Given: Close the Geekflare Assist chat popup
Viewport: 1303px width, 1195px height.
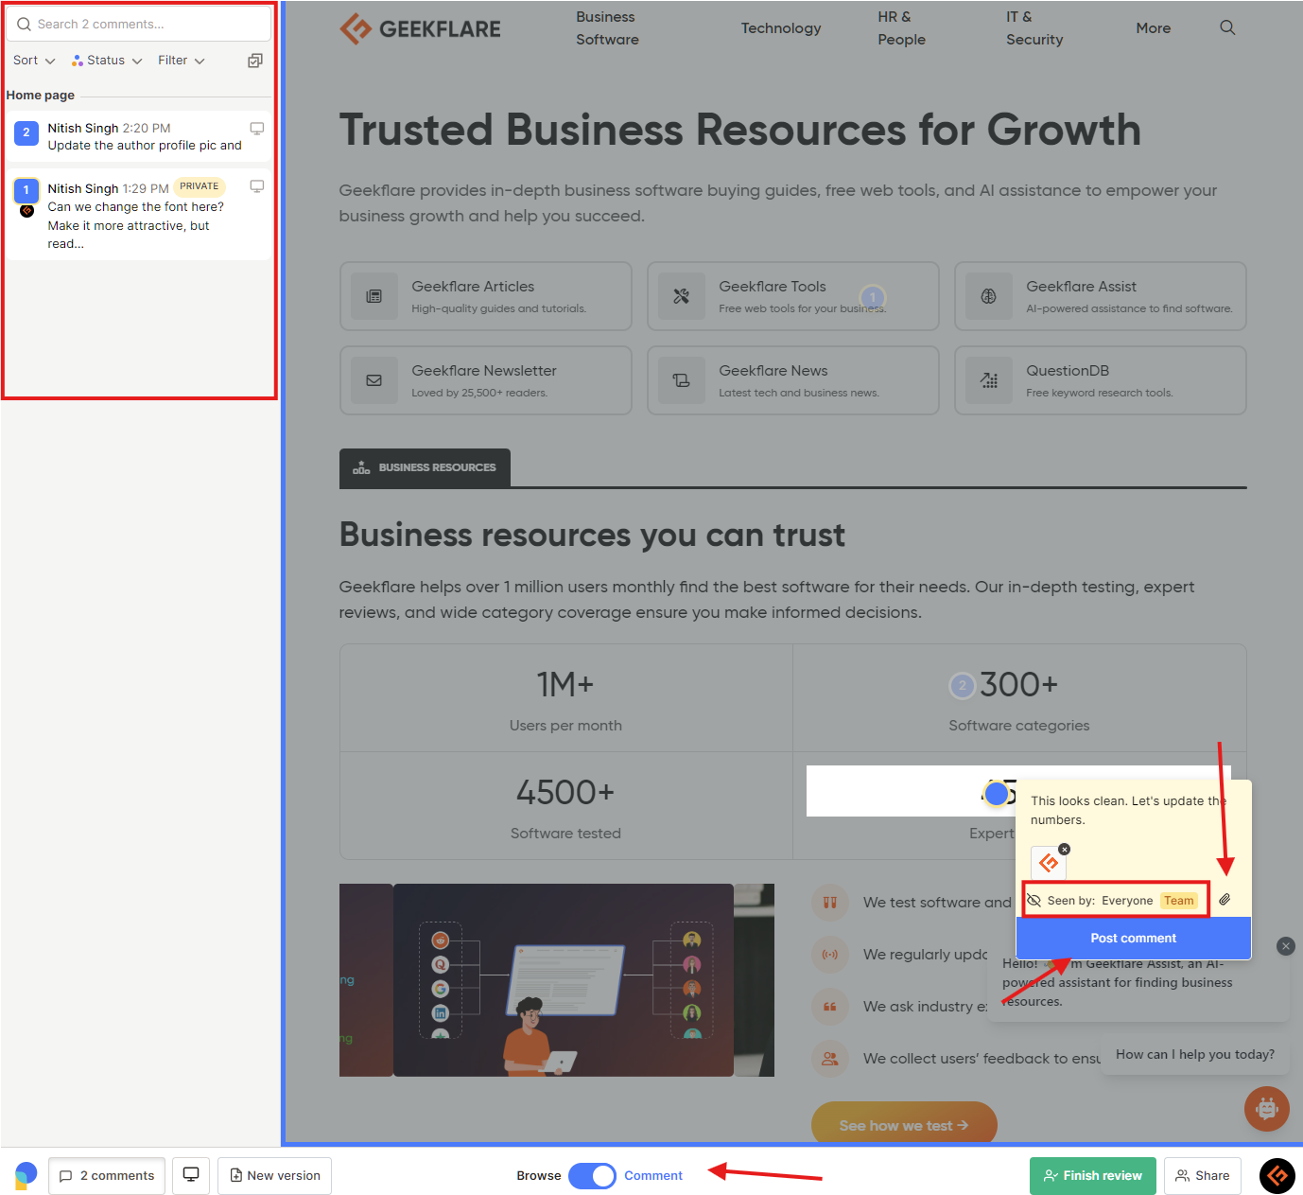Looking at the screenshot, I should [x=1285, y=946].
